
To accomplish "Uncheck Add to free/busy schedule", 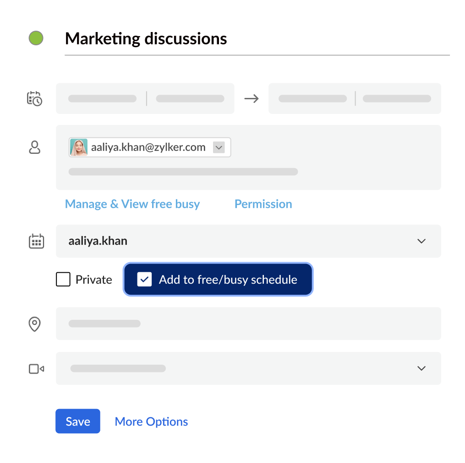I will pyautogui.click(x=144, y=279).
